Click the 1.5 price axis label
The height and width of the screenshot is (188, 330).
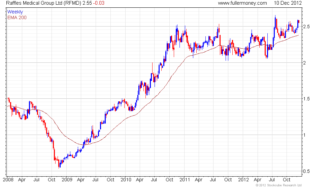point(306,99)
